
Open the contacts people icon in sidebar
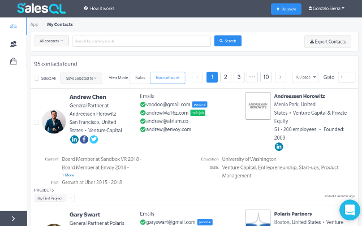tap(13, 44)
